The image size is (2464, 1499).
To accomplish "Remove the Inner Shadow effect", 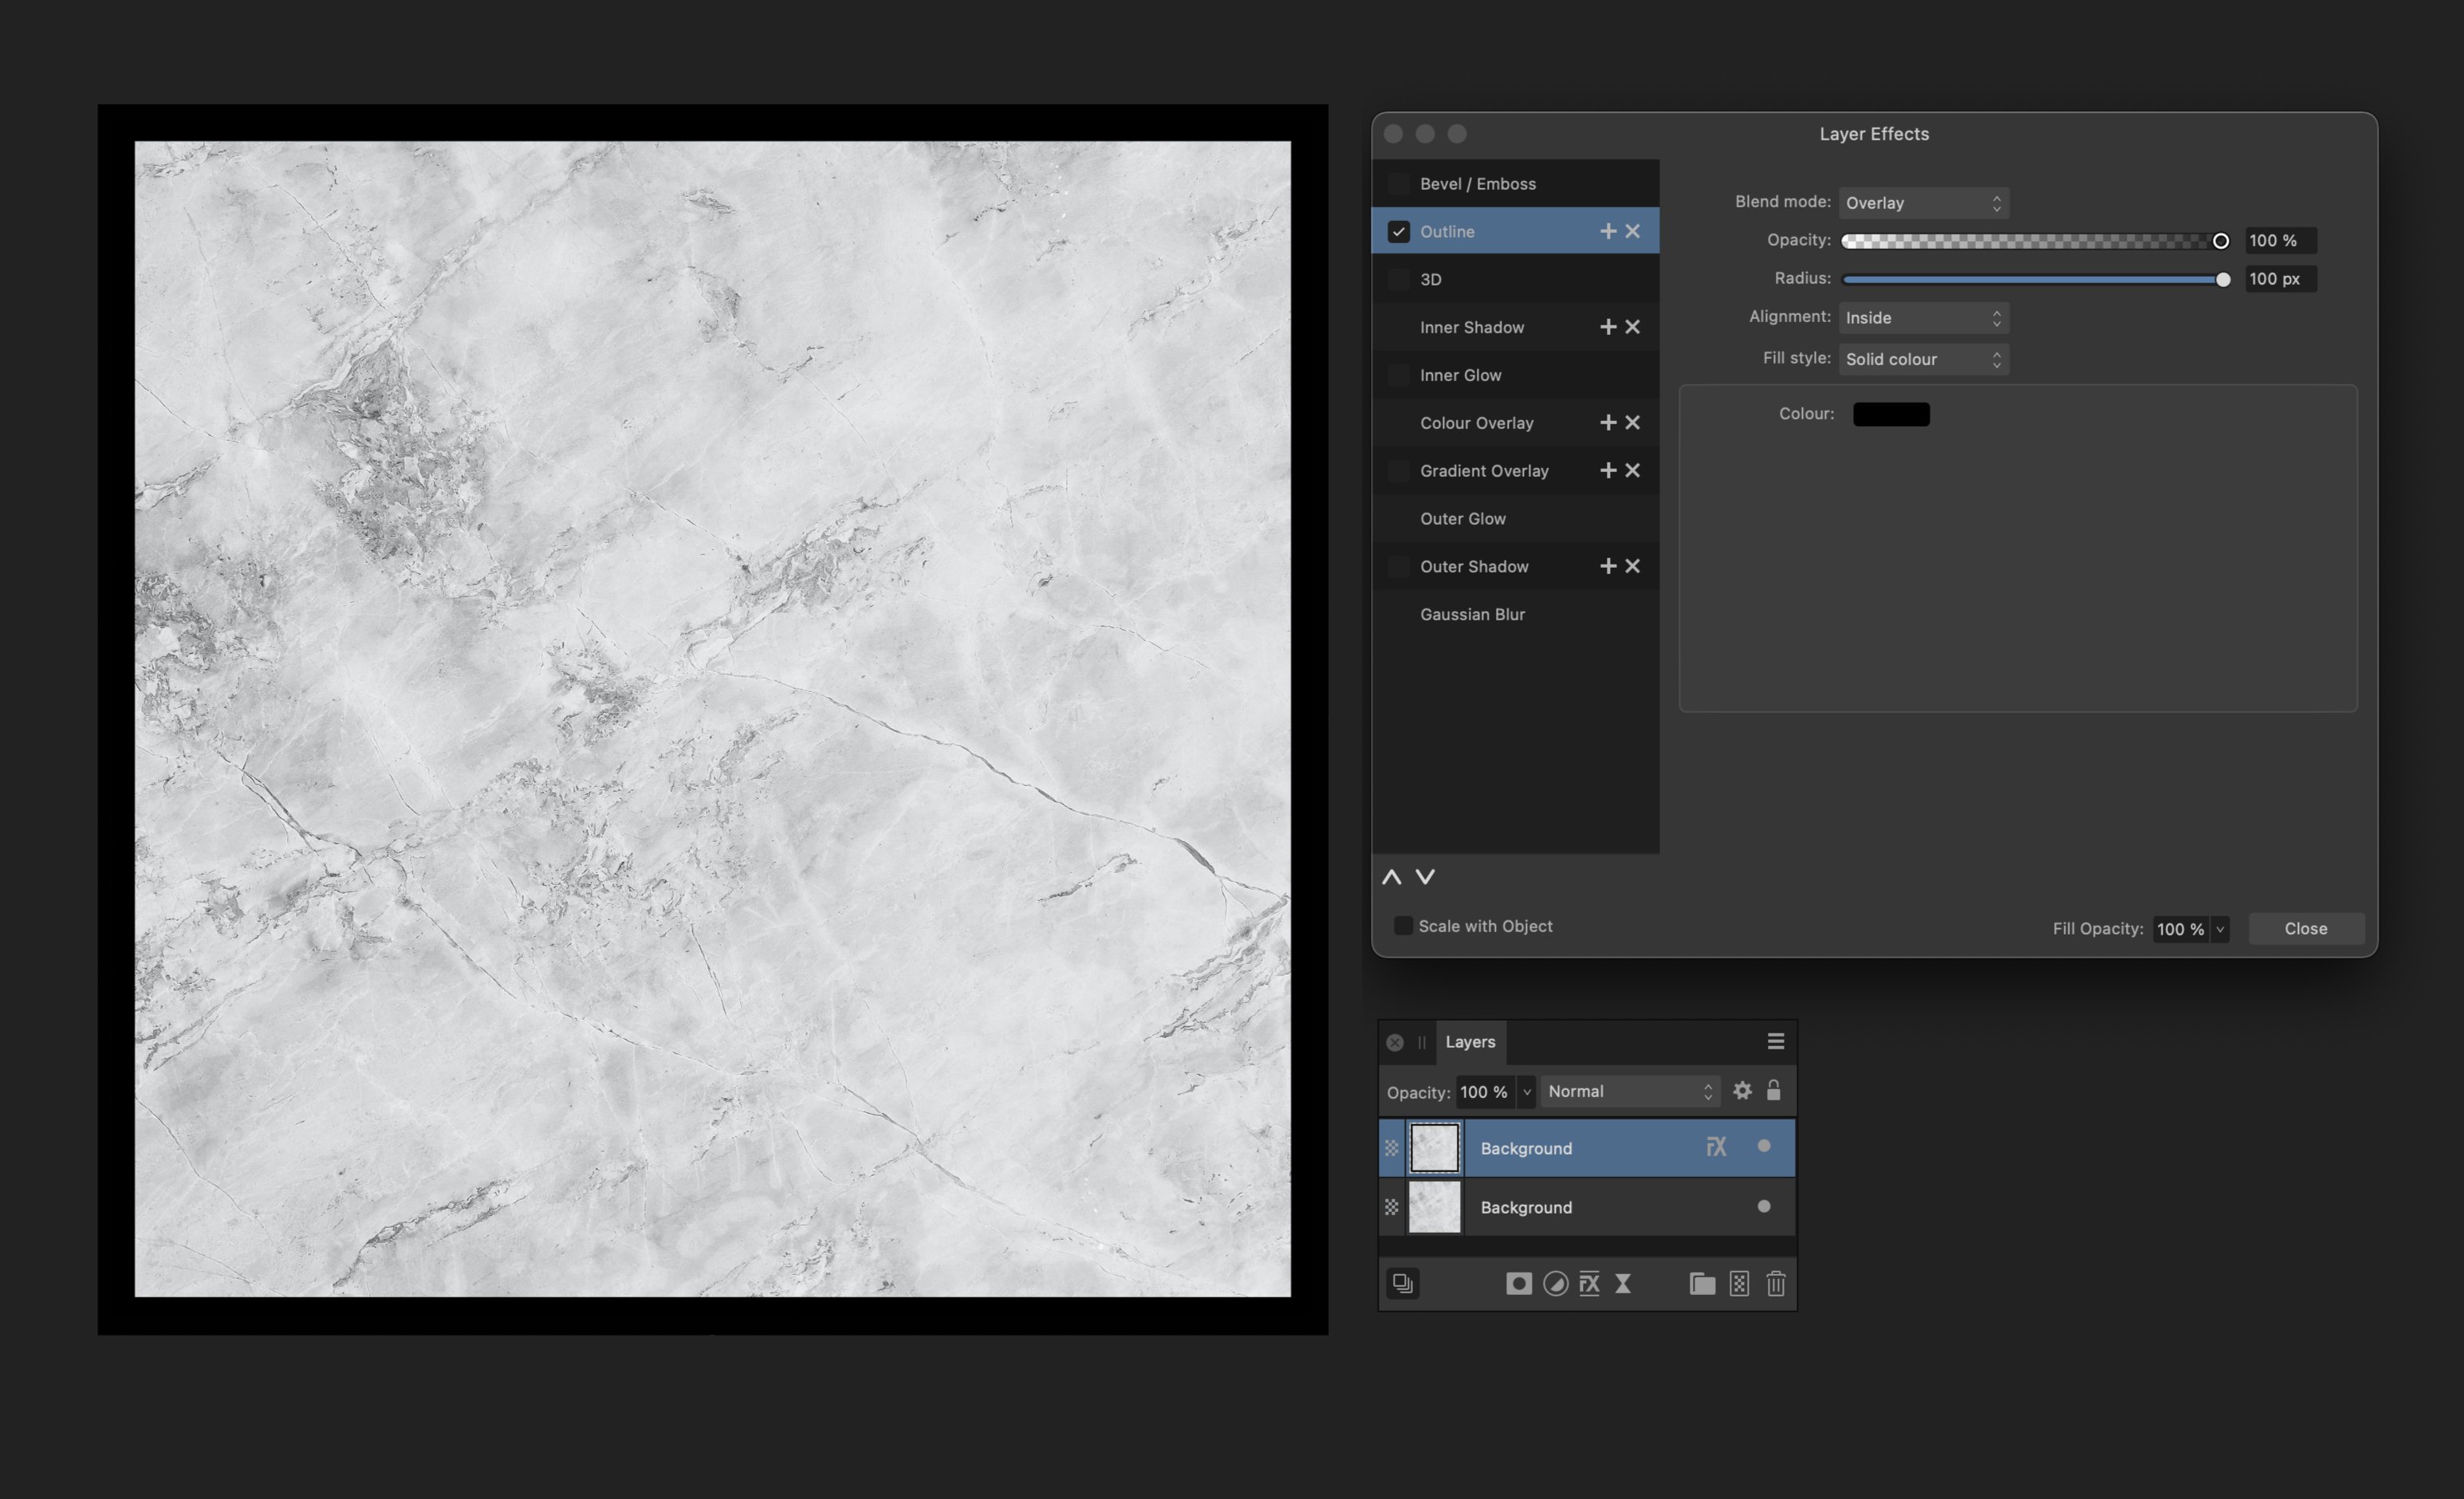I will click(x=1632, y=327).
